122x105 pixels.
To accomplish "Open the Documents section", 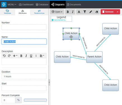I will coord(74,4).
